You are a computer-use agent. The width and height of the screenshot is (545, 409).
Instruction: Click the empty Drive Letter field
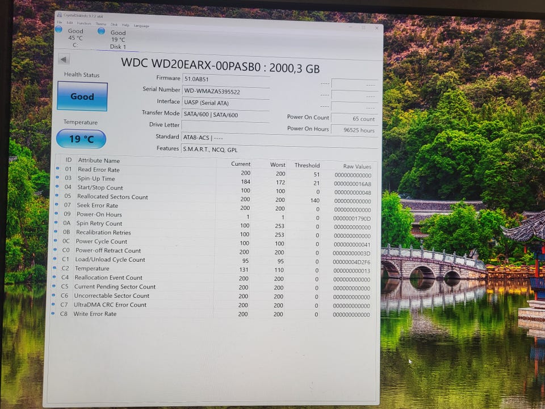click(x=225, y=126)
